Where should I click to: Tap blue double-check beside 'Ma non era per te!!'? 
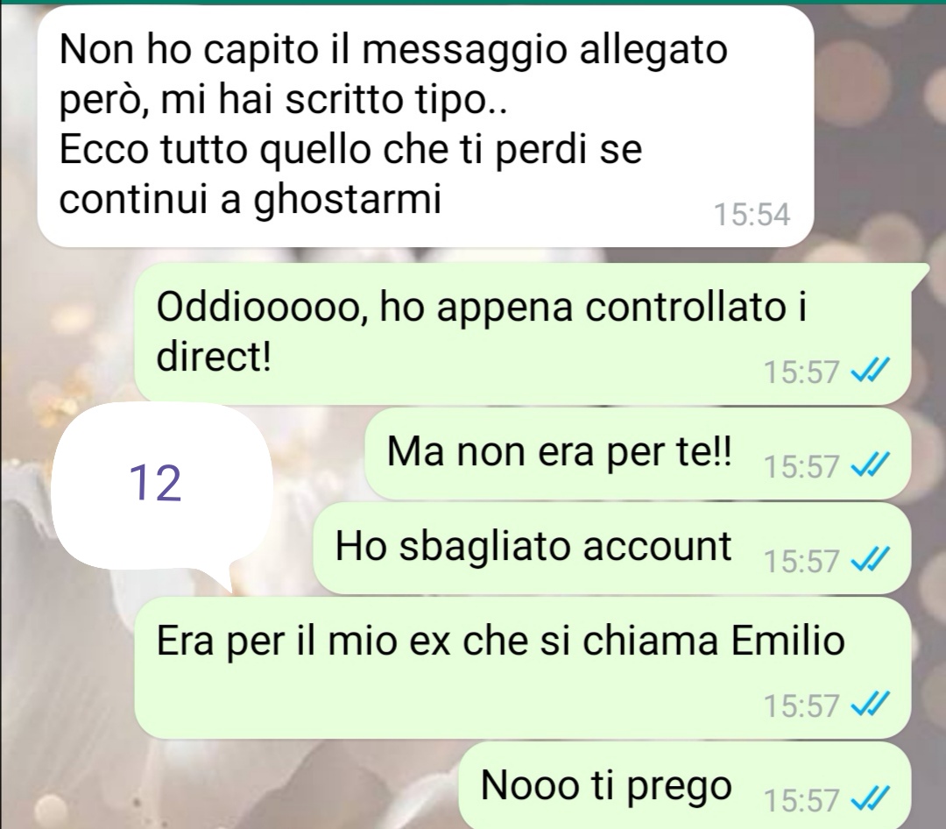(870, 465)
